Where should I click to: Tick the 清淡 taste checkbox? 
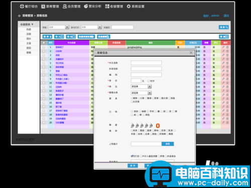click(132, 111)
